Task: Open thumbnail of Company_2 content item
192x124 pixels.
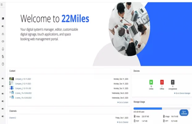Action: [x=11, y=88]
